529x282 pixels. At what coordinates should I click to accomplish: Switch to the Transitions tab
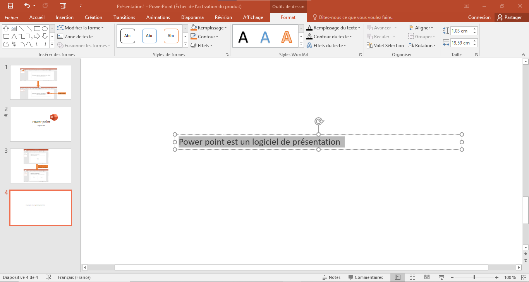point(124,17)
